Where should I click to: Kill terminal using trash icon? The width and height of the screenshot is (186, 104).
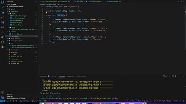[x=176, y=76]
